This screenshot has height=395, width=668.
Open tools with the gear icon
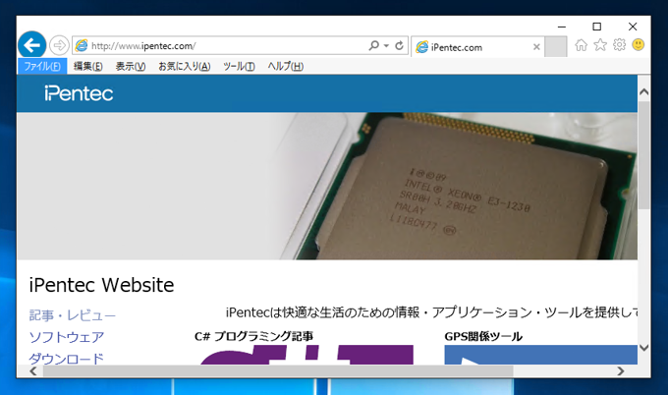tap(620, 45)
